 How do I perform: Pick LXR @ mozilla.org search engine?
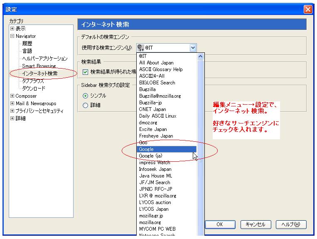pyautogui.click(x=167, y=196)
